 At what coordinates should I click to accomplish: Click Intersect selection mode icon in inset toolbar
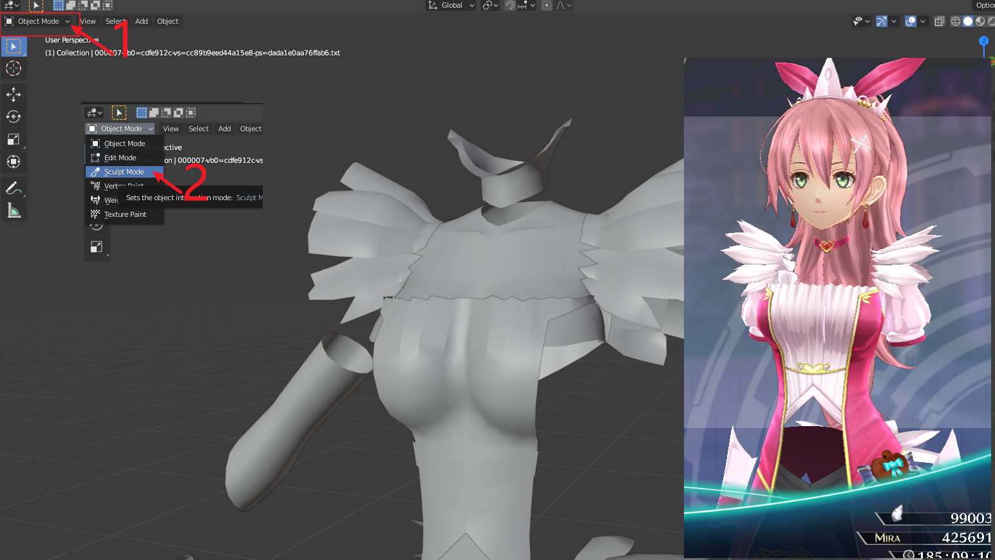point(191,113)
